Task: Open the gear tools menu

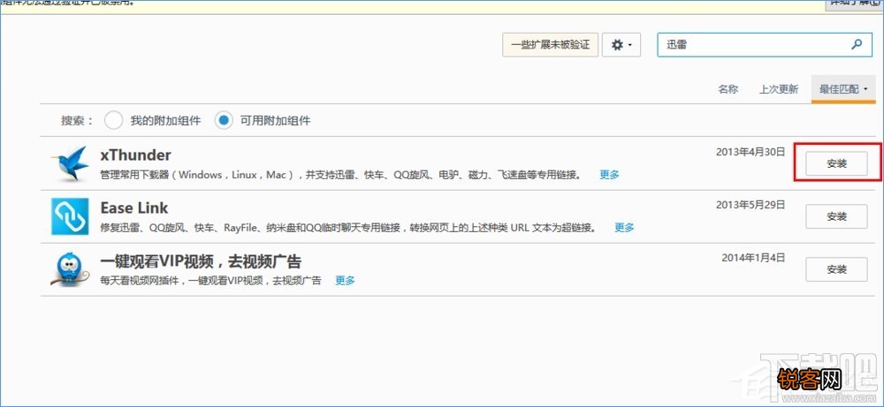Action: tap(621, 44)
